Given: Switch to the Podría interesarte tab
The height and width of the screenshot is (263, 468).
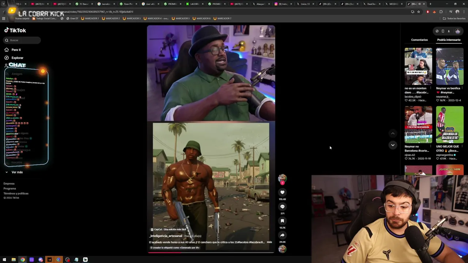Looking at the screenshot, I should [x=449, y=40].
